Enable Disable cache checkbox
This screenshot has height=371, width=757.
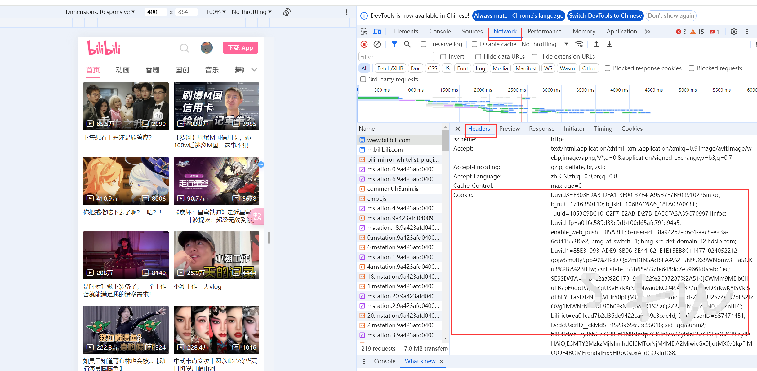coord(474,44)
